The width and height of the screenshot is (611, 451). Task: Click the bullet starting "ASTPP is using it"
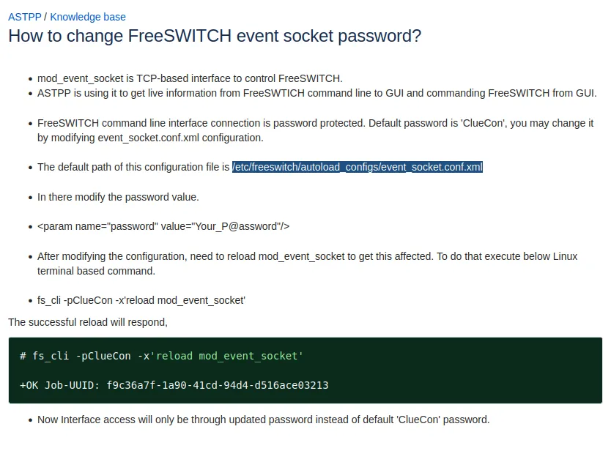[316, 93]
